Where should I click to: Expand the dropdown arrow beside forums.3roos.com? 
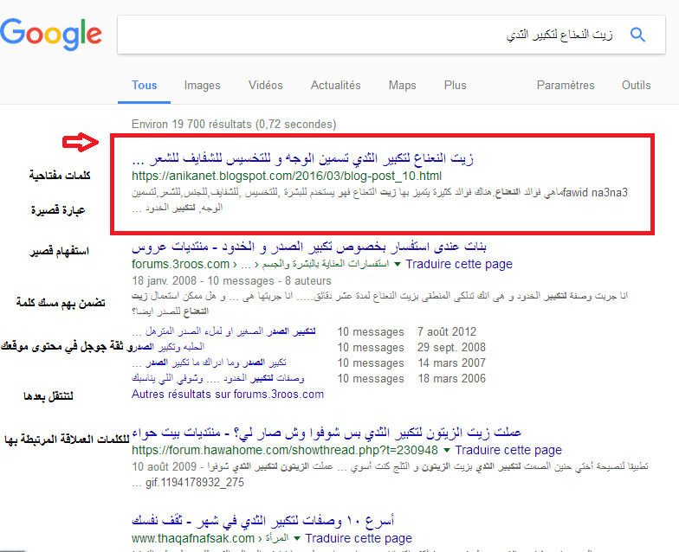point(397,264)
